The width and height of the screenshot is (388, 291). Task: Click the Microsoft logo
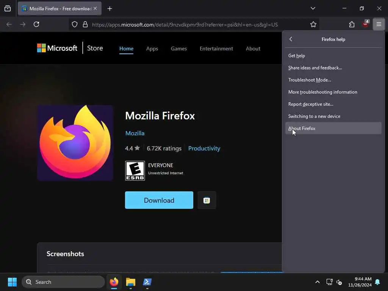(57, 48)
